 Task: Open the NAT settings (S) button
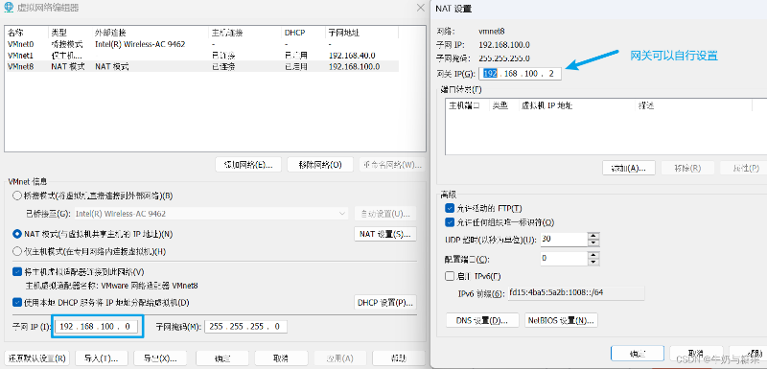(385, 234)
